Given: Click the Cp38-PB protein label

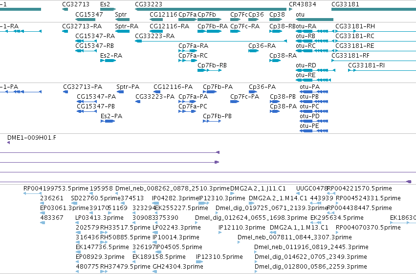Looking at the screenshot, I should (x=283, y=97).
